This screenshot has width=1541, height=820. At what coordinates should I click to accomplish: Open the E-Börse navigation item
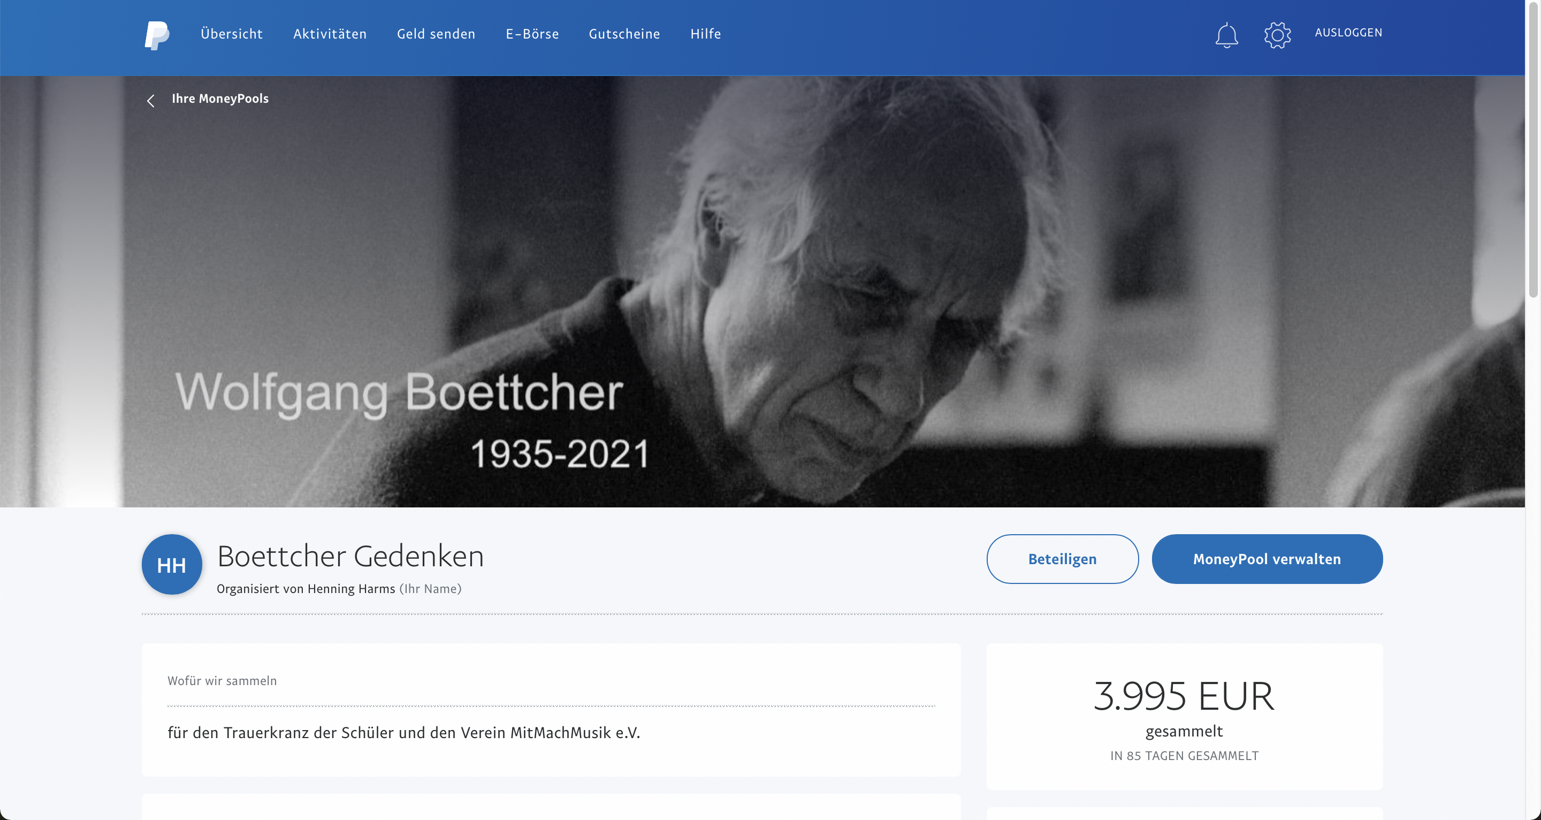pos(532,34)
